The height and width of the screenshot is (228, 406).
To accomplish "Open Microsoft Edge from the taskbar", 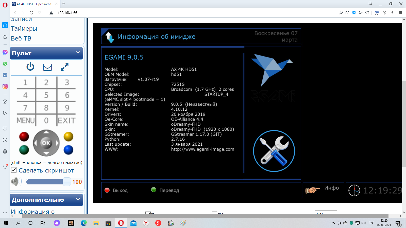I will point(83,223).
